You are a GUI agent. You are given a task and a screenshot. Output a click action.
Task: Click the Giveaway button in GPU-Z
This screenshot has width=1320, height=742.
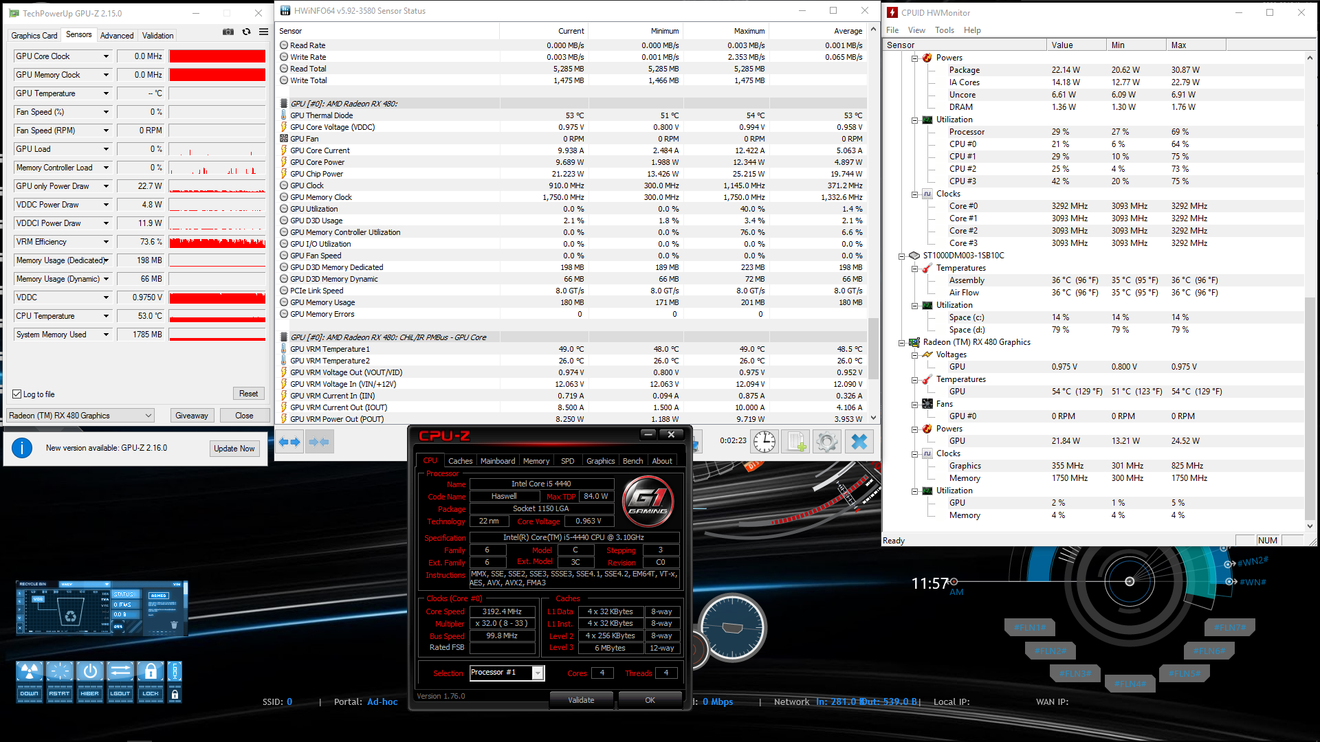(191, 416)
